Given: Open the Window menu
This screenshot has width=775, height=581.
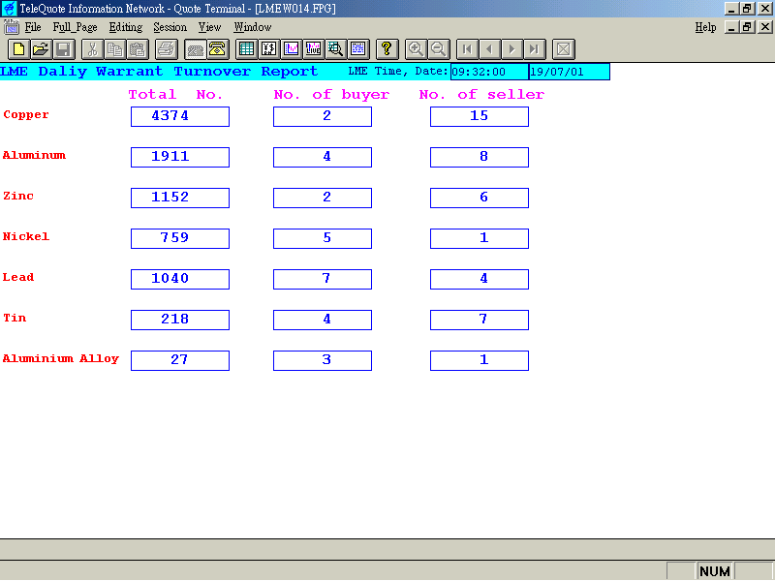Looking at the screenshot, I should 252,27.
